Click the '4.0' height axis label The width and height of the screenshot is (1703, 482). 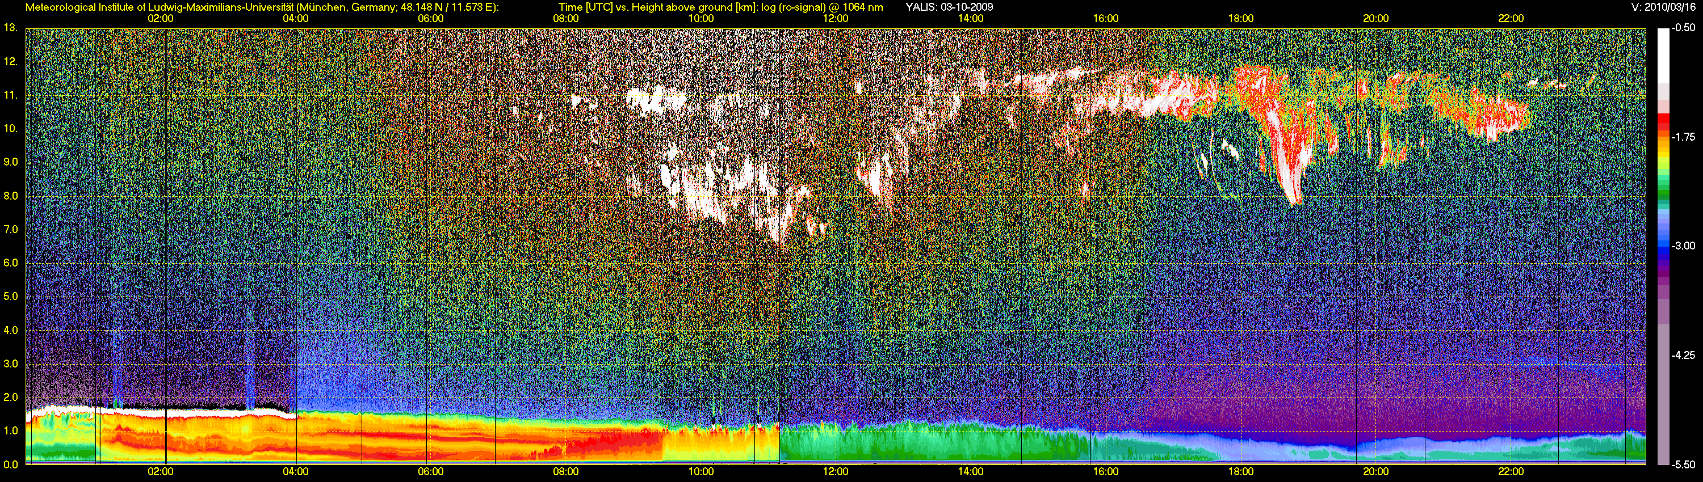[x=10, y=330]
